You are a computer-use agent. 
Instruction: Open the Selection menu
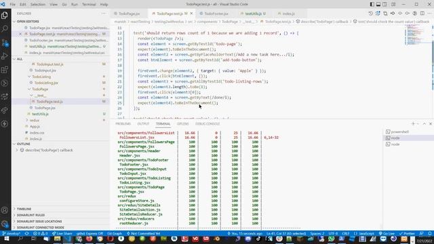[38, 5]
